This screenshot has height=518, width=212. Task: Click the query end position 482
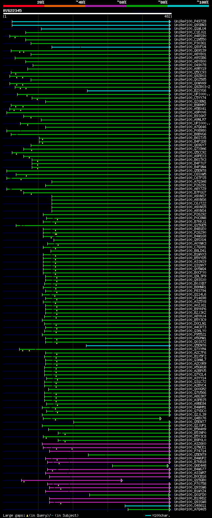(167, 16)
